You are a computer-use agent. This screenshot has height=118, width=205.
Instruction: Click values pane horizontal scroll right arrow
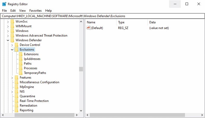coord(202,115)
